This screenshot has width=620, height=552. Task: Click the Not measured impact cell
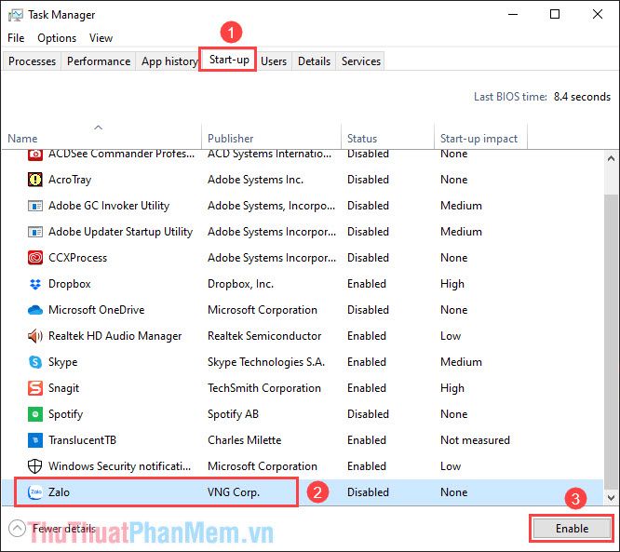point(476,440)
